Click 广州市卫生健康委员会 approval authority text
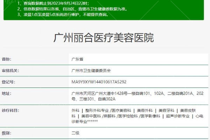Screen dimensions: 210x140 (x=91, y=70)
